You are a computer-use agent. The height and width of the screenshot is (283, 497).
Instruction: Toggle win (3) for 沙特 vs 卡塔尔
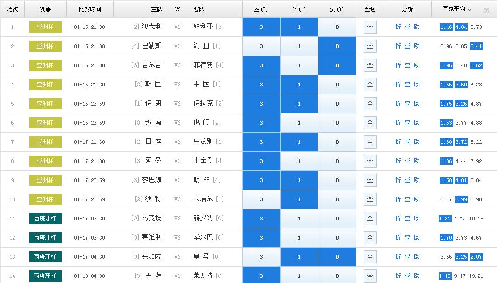click(261, 199)
